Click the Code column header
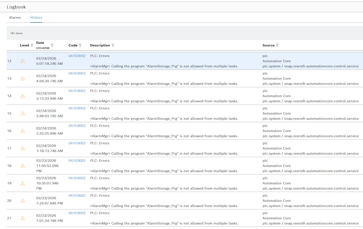The height and width of the screenshot is (229, 363). pos(73,45)
